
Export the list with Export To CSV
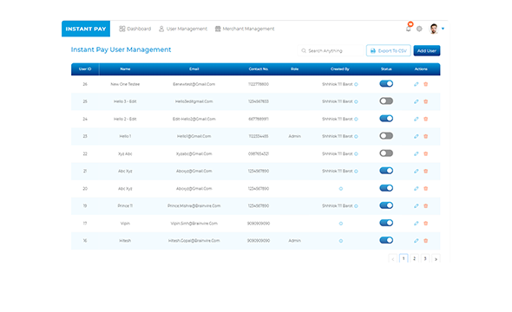(388, 50)
